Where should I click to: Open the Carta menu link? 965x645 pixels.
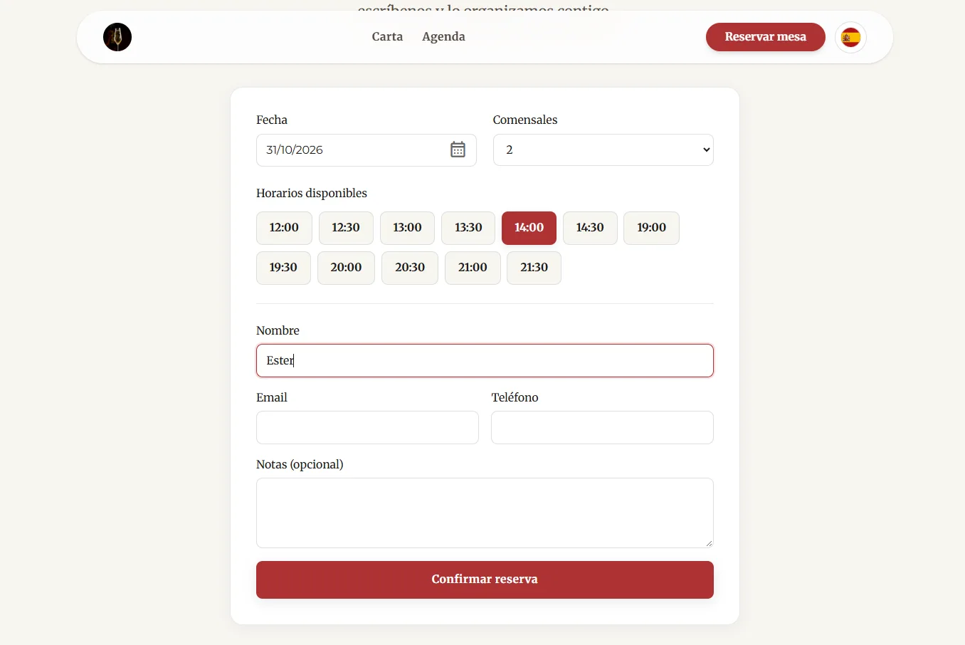pos(387,36)
